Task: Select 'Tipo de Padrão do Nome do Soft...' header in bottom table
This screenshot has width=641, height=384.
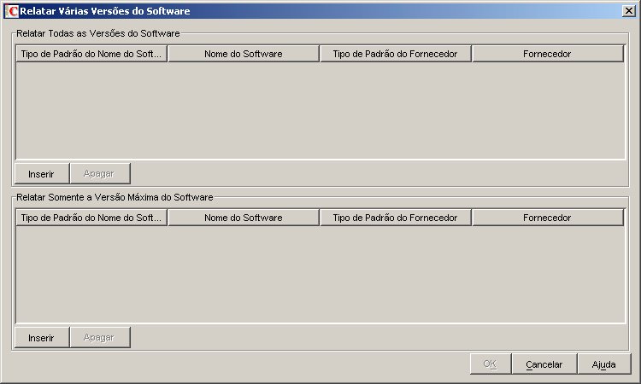Action: click(91, 218)
